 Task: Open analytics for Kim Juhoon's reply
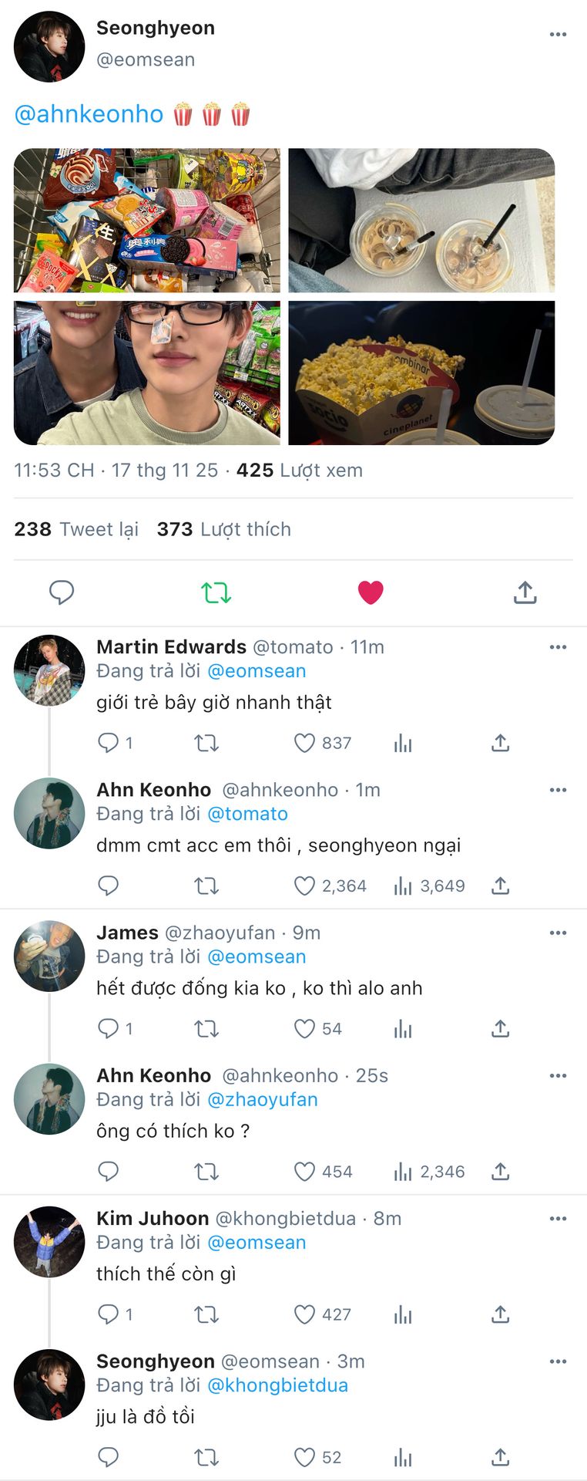pos(403,1314)
